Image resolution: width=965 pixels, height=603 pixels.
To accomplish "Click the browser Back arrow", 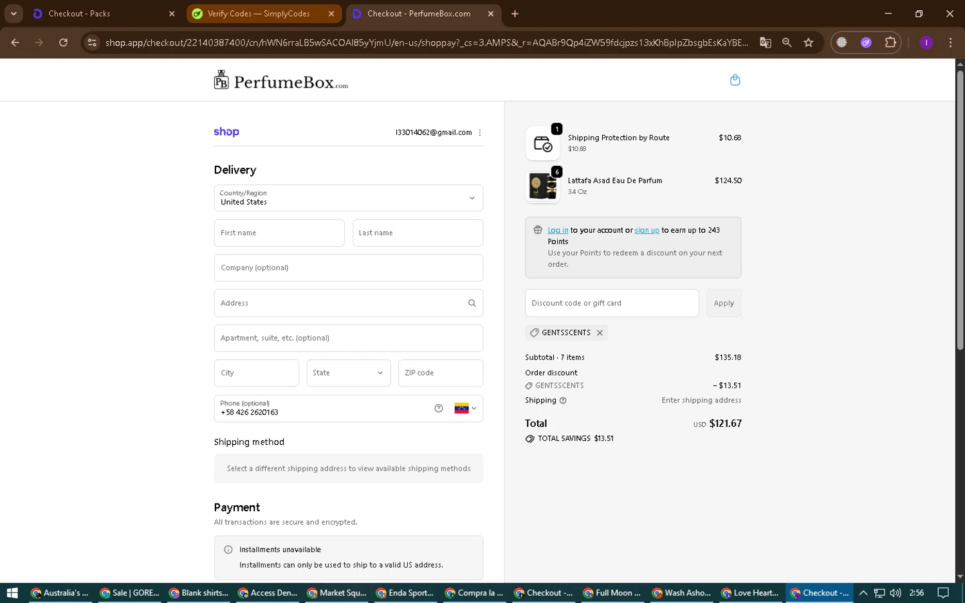I will [x=15, y=42].
